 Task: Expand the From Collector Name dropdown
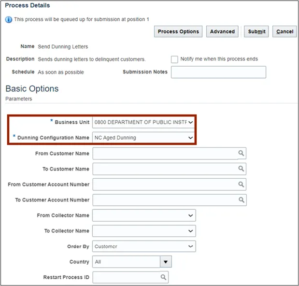coord(191,215)
